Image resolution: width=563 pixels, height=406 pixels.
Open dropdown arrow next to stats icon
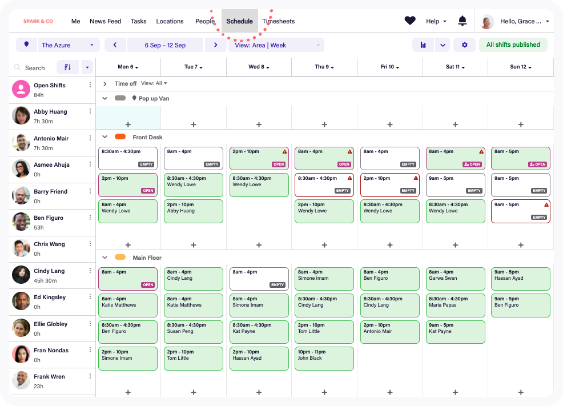(x=443, y=45)
